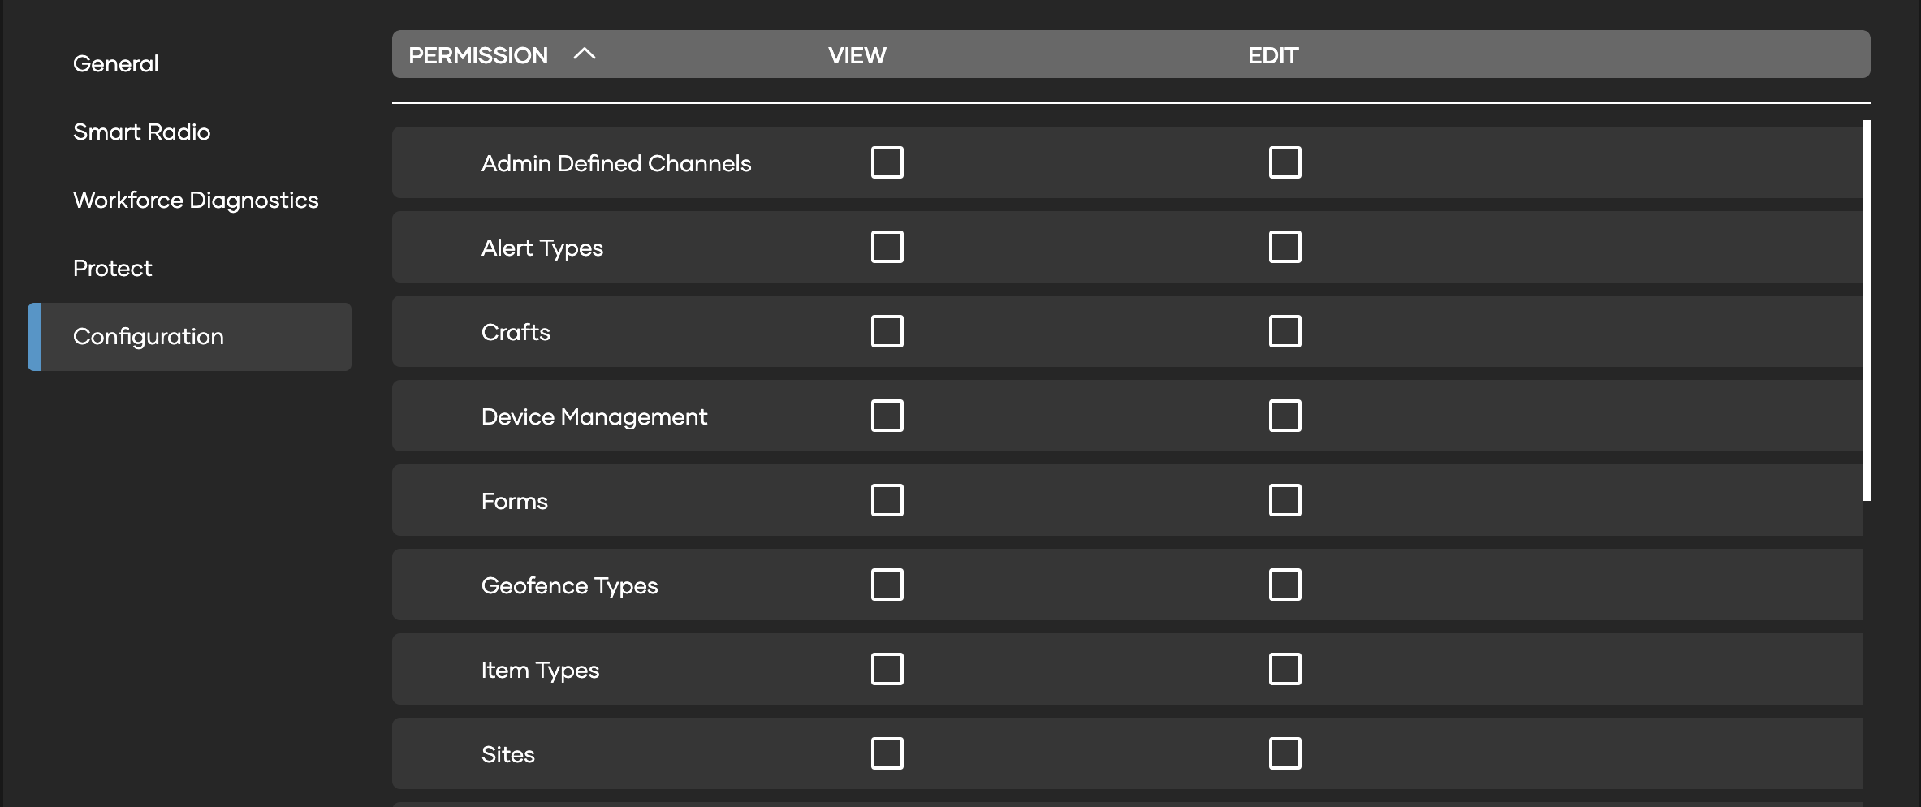Open the General settings section
Image resolution: width=1921 pixels, height=807 pixels.
click(x=115, y=63)
